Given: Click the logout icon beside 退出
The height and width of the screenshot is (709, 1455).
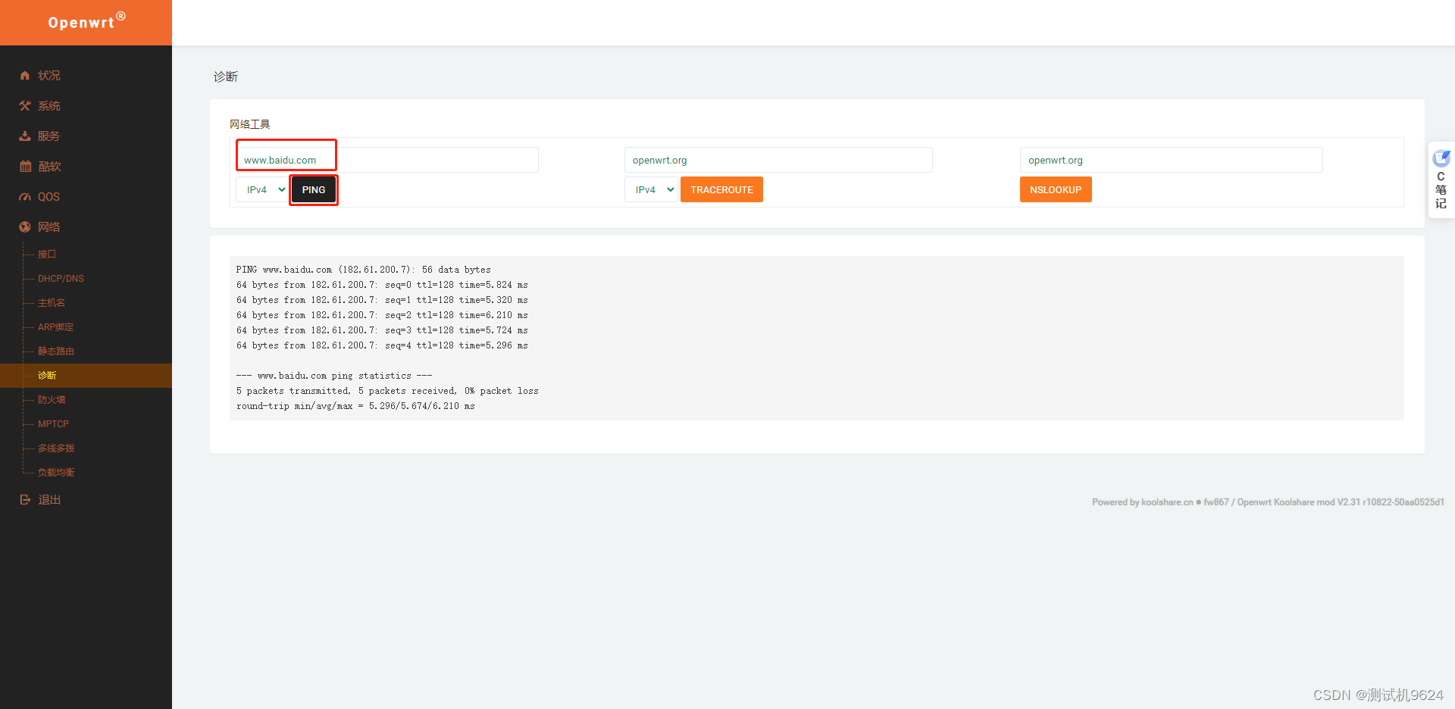Looking at the screenshot, I should pyautogui.click(x=25, y=500).
